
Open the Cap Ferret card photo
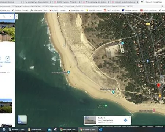[90, 120]
